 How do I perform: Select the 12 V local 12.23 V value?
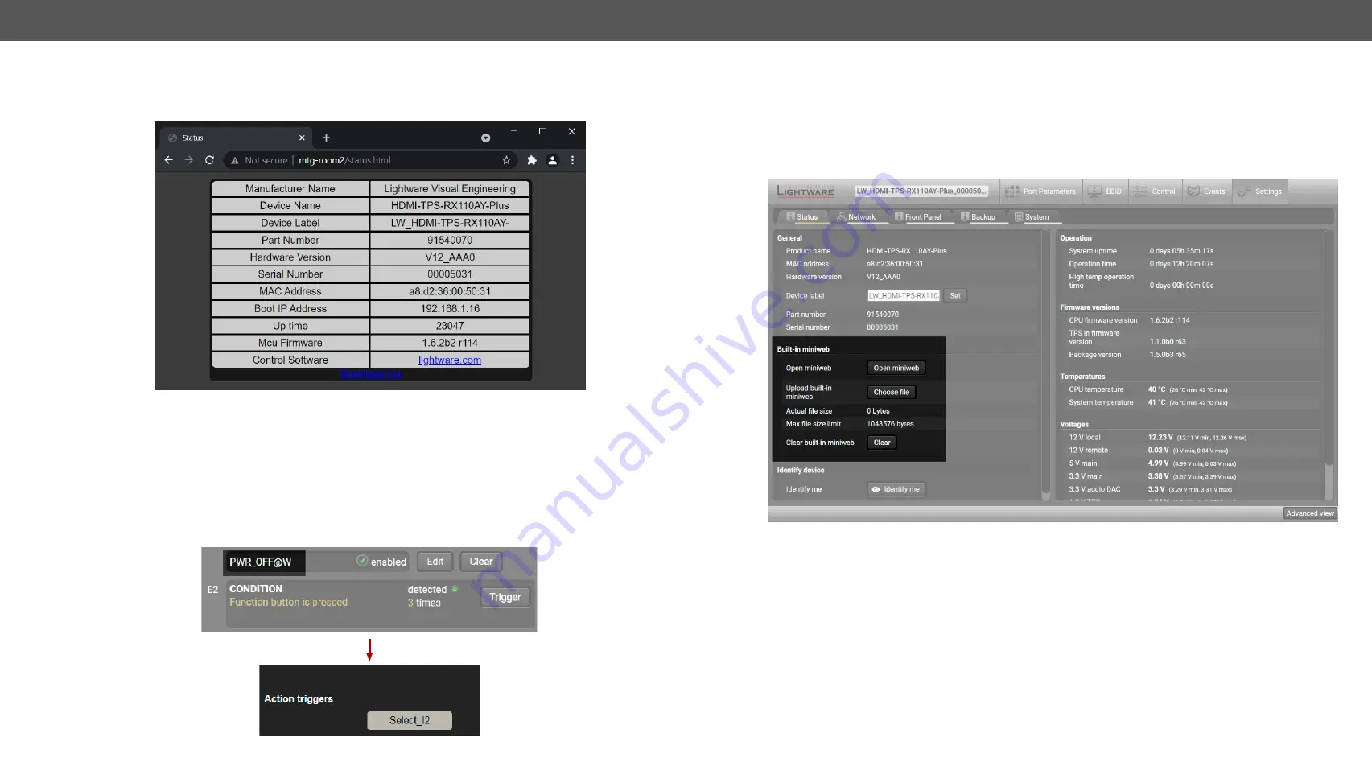[1160, 438]
